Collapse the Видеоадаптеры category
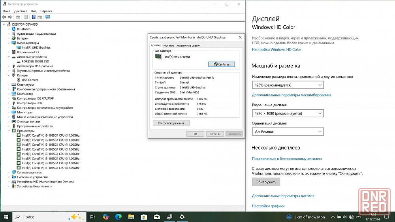 click(x=9, y=43)
